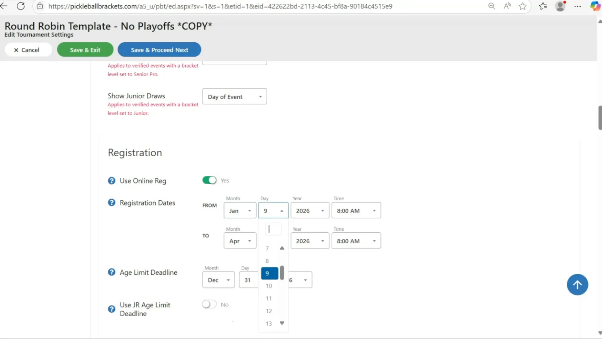The image size is (602, 339).
Task: Refresh the page with the browser reload icon
Action: 21,6
